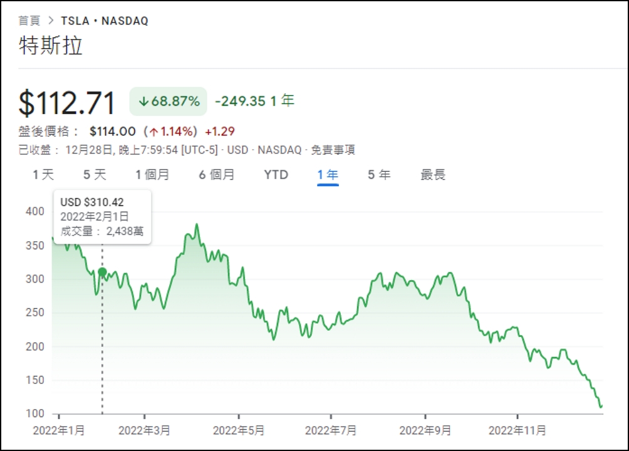Click the $112.71 current price
The image size is (629, 451).
(67, 103)
